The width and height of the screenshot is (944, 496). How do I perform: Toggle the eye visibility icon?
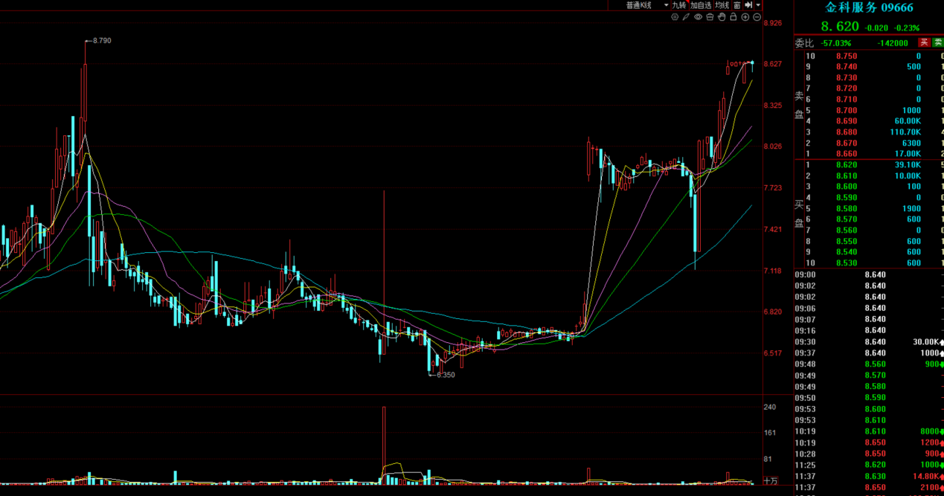point(698,17)
